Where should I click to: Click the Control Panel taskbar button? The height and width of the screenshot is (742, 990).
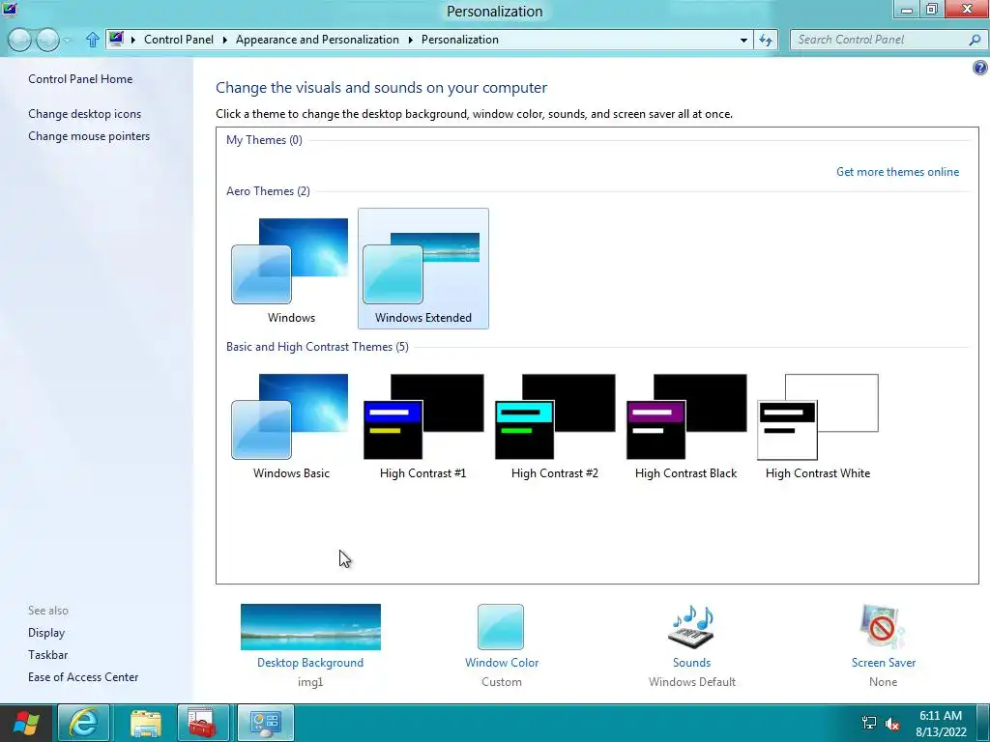pos(265,723)
